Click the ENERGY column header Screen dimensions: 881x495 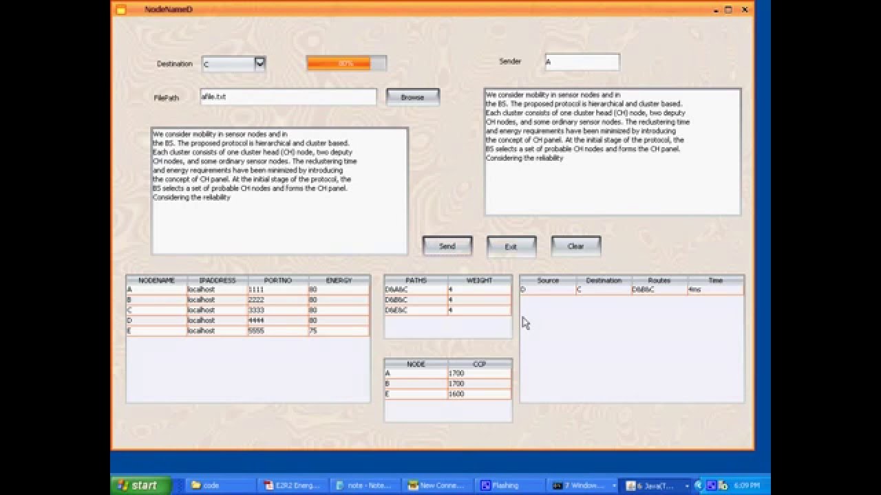[339, 280]
